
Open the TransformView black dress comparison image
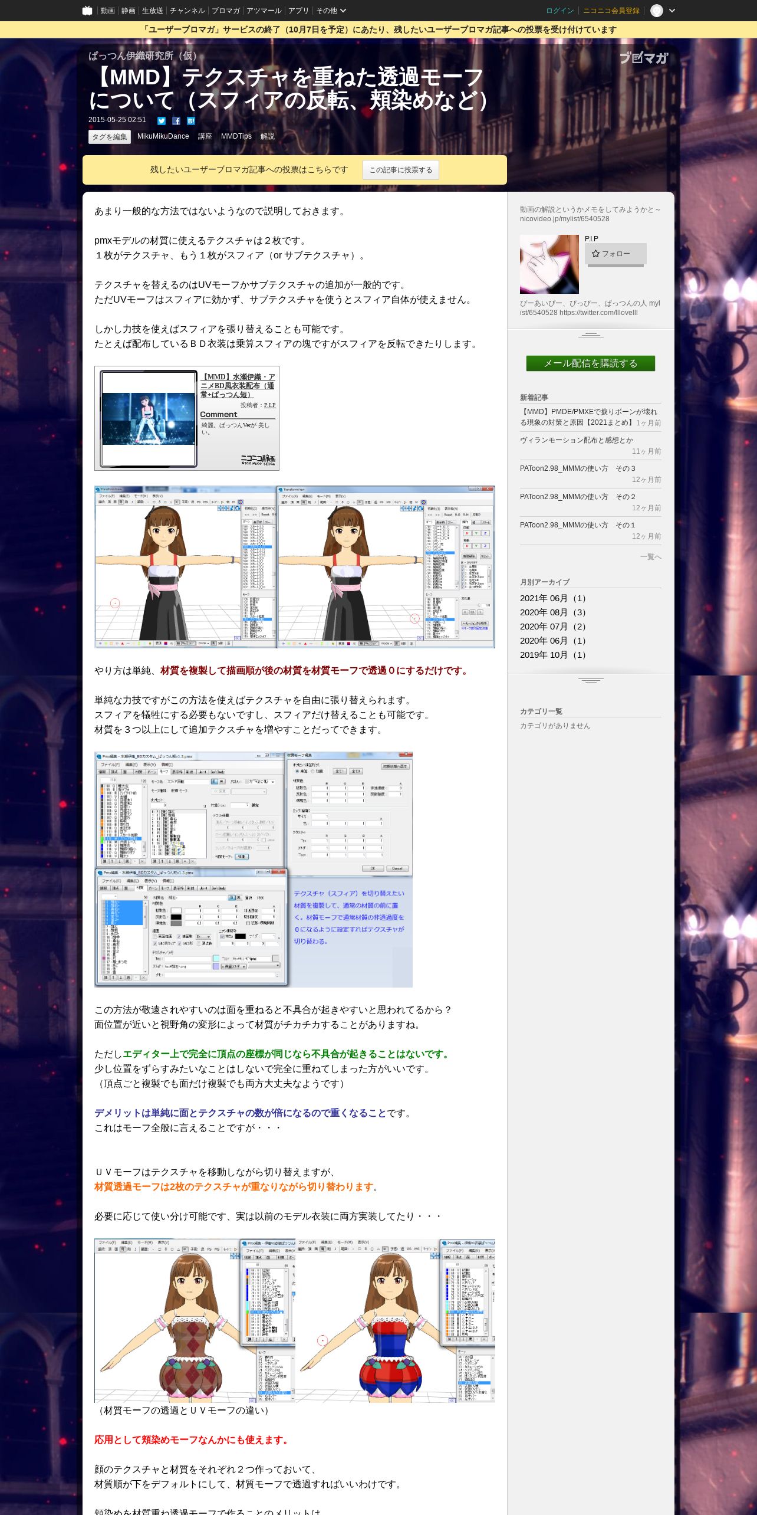click(x=295, y=567)
